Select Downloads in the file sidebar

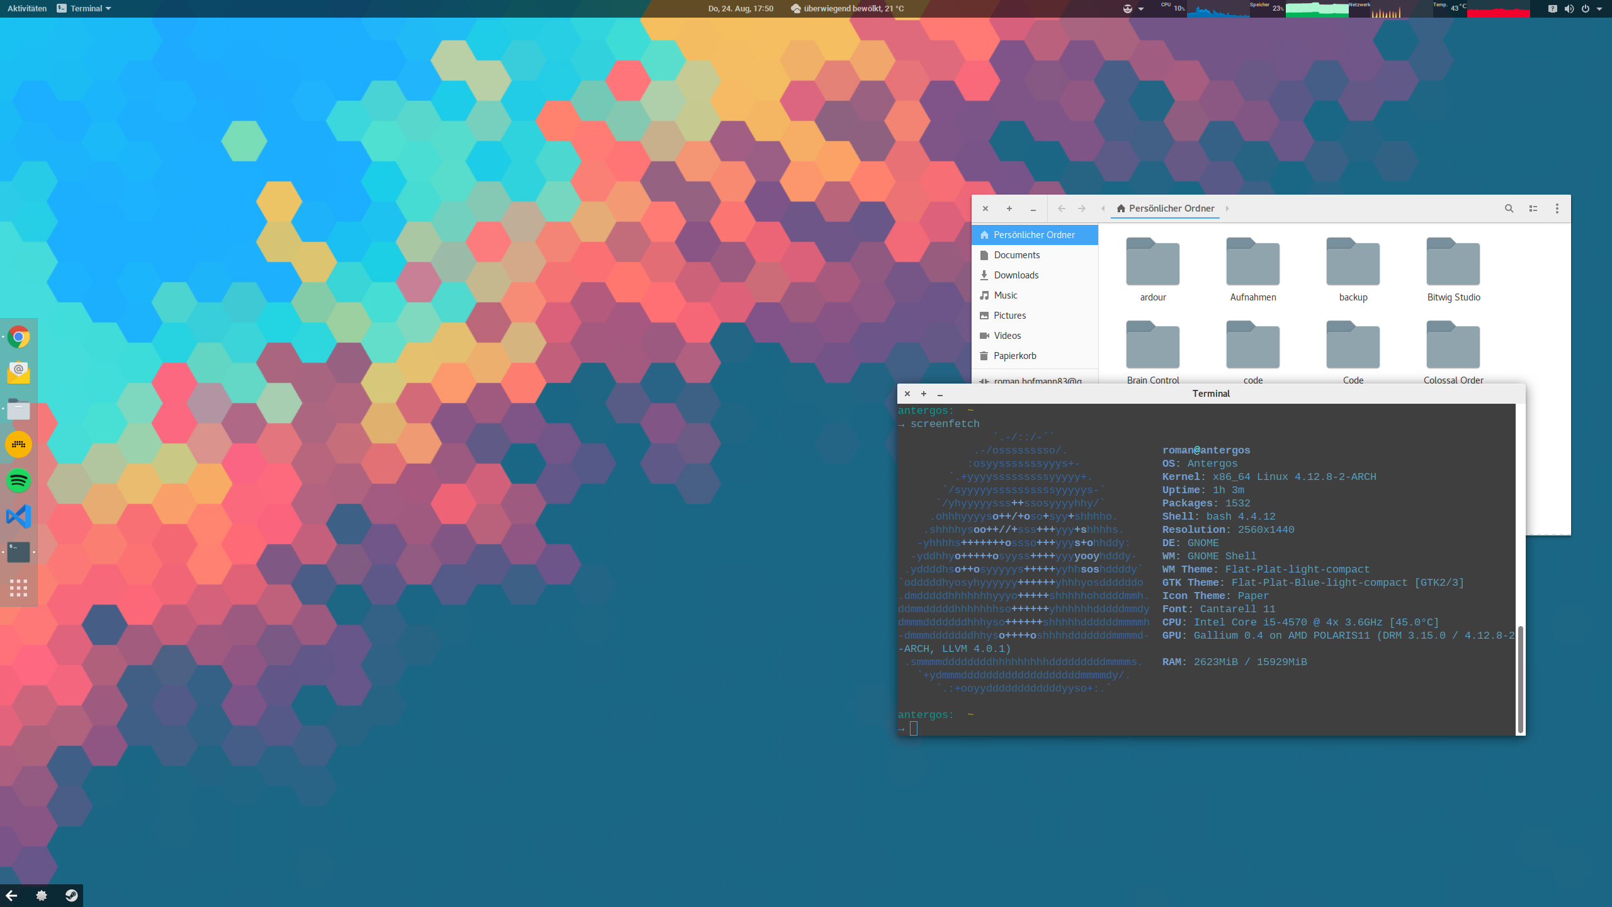tap(1016, 275)
